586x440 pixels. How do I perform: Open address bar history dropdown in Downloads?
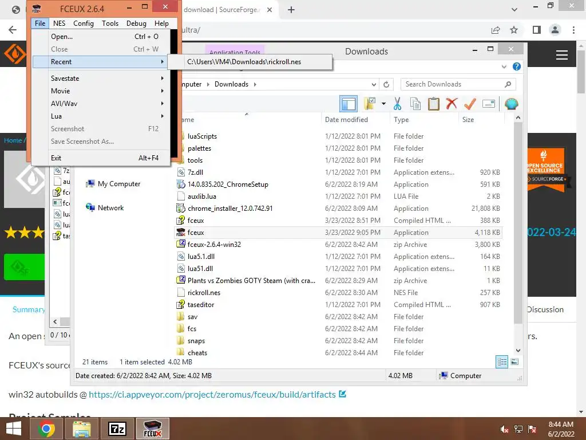coord(374,84)
